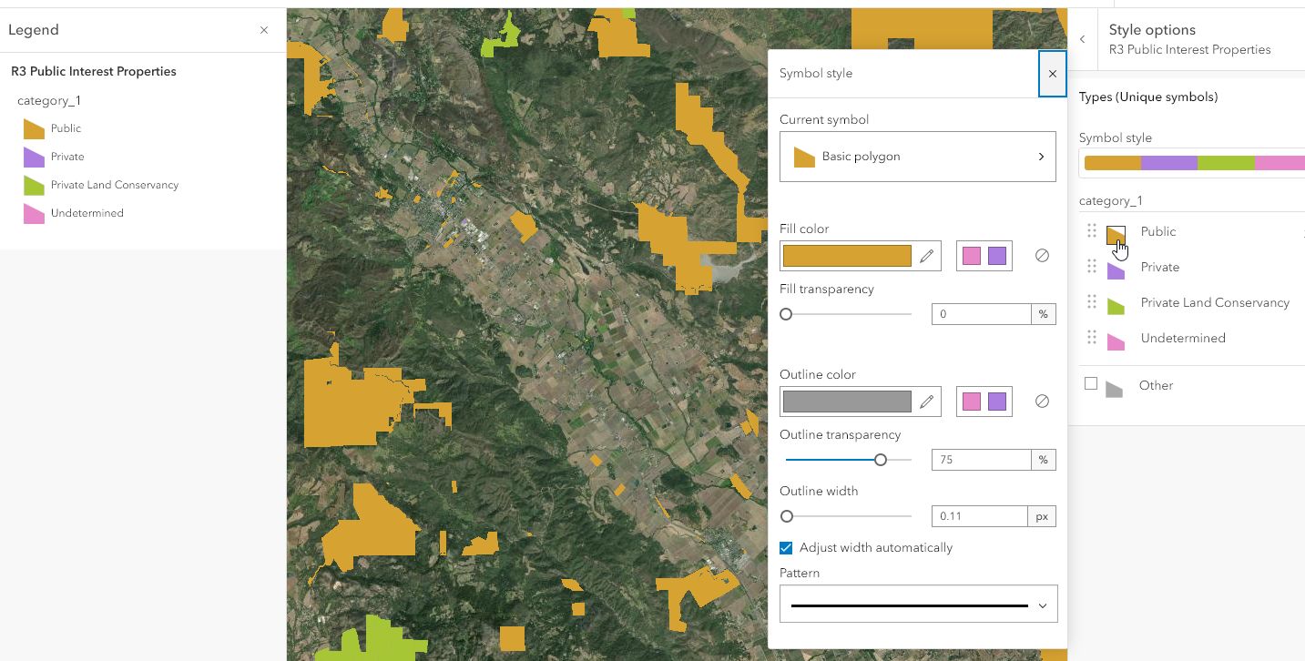Open the outline Pattern dropdown
The image size is (1305, 661).
coord(918,605)
